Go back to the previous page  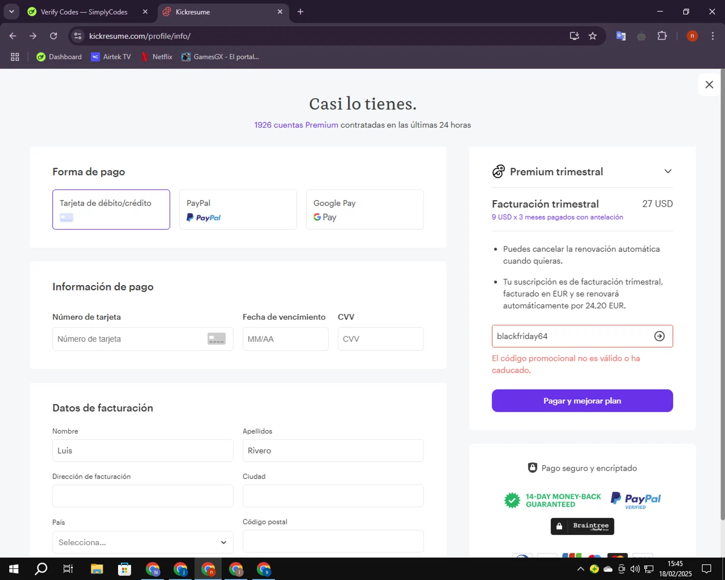pos(13,36)
